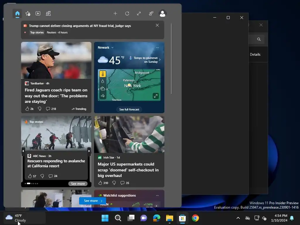
Task: Read Fired Jaguars coach article
Action: pyautogui.click(x=56, y=96)
